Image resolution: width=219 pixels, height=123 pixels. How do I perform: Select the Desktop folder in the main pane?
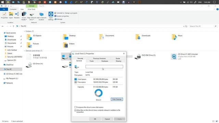point(69,37)
